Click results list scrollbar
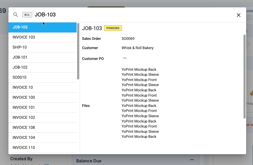The width and height of the screenshot is (253, 165). (x=78, y=51)
